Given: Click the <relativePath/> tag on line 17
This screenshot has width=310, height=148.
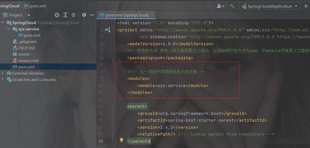Looking at the screenshot, I should tap(156, 134).
